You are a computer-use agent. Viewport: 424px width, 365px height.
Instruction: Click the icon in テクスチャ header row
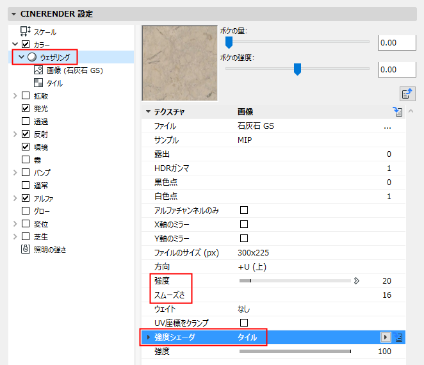398,111
